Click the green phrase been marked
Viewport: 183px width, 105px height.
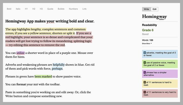[43, 76]
